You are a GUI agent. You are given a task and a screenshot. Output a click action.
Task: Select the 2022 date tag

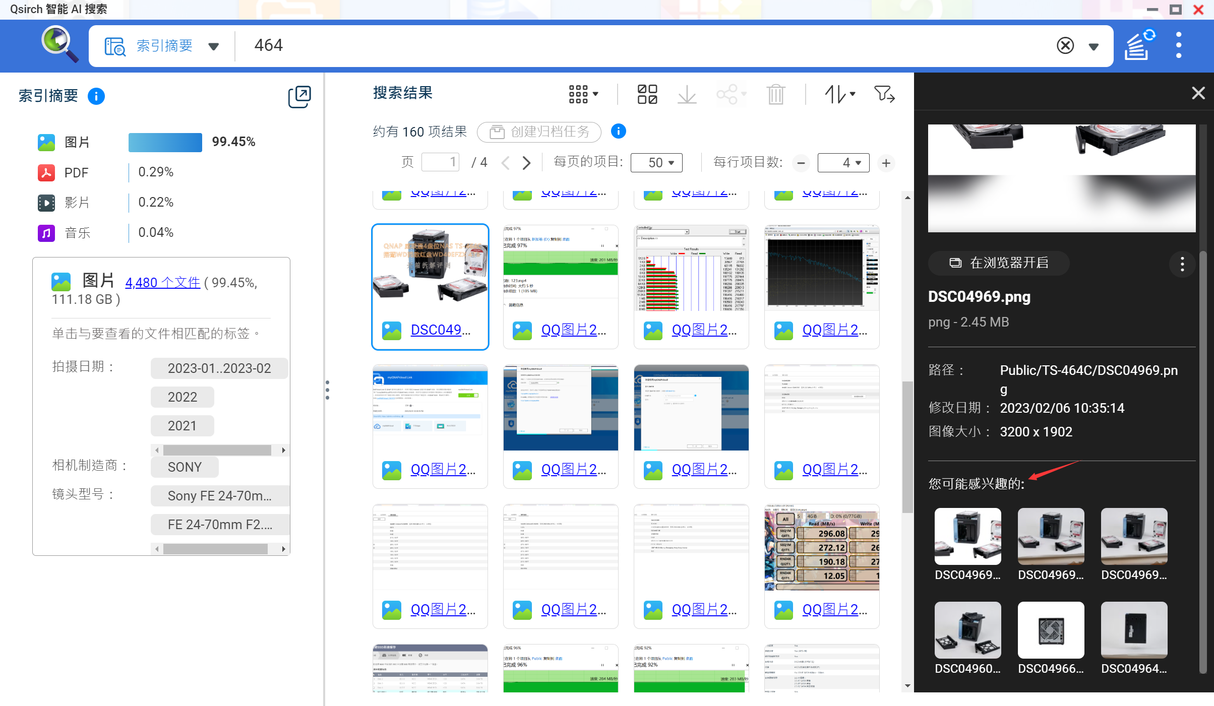pos(182,397)
